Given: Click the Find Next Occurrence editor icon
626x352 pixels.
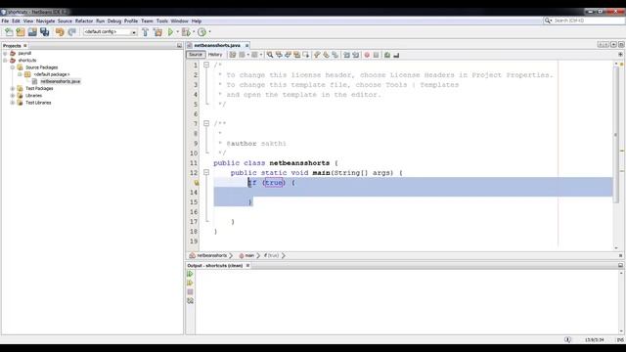Looking at the screenshot, I should click(x=288, y=55).
